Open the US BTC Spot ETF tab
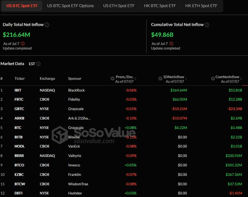 [22, 6]
